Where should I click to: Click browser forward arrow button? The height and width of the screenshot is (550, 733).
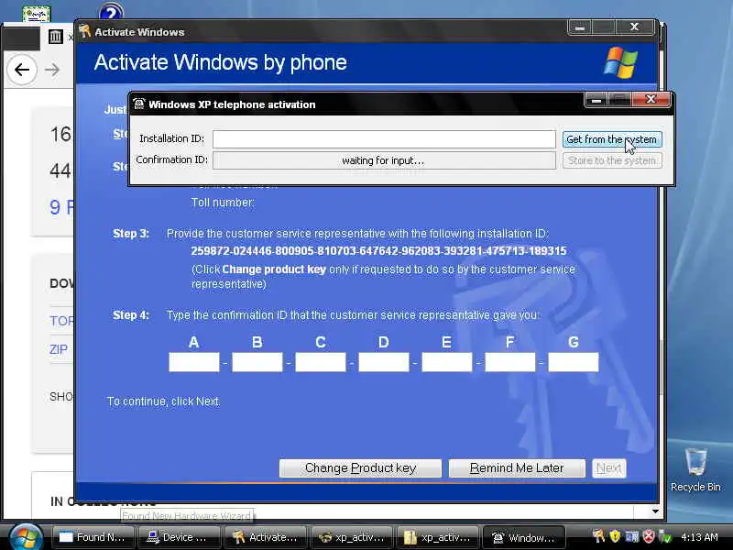52,70
